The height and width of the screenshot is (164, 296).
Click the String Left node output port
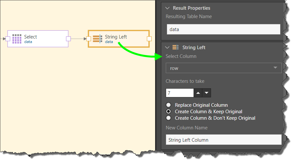149,39
